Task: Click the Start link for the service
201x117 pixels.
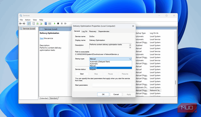Action: tap(41, 38)
